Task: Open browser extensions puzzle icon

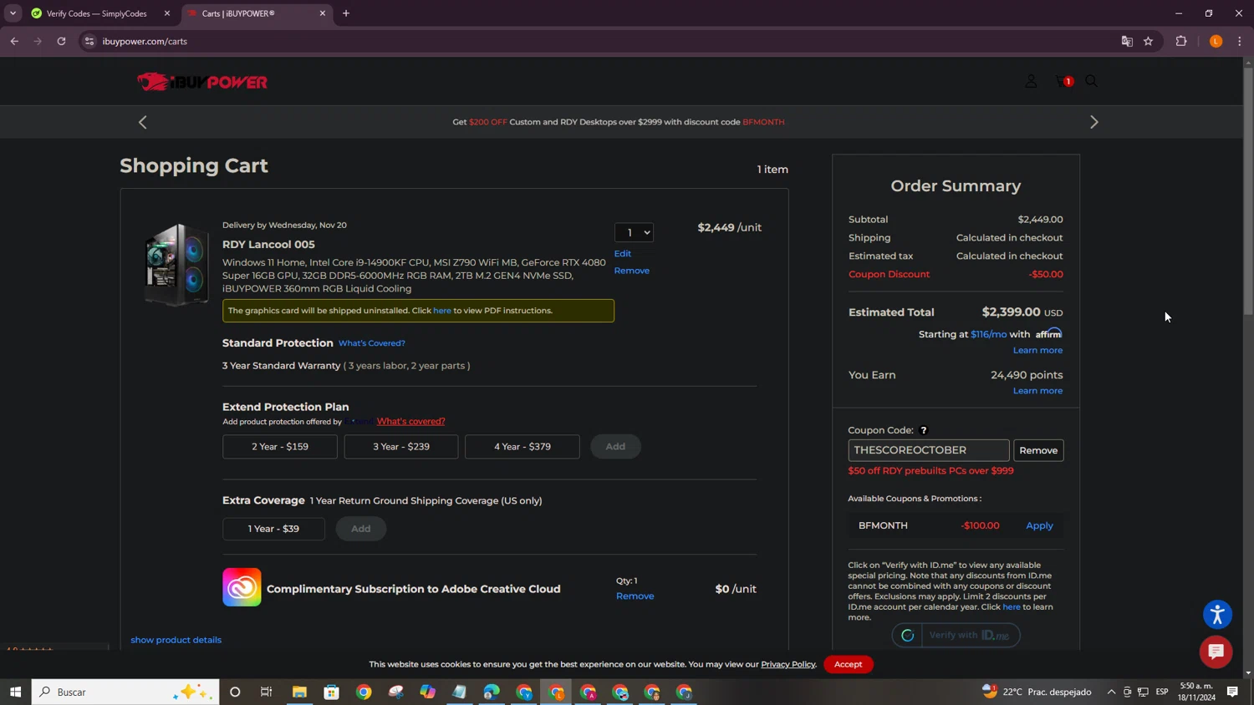Action: point(1181,41)
